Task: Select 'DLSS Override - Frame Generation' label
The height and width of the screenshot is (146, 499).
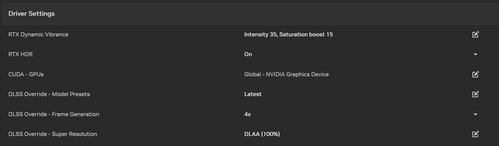Action: (54, 114)
